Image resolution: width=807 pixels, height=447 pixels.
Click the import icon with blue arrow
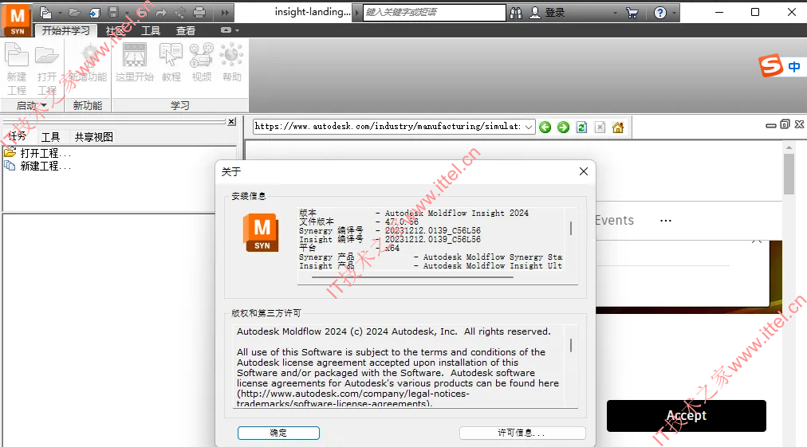[x=94, y=12]
